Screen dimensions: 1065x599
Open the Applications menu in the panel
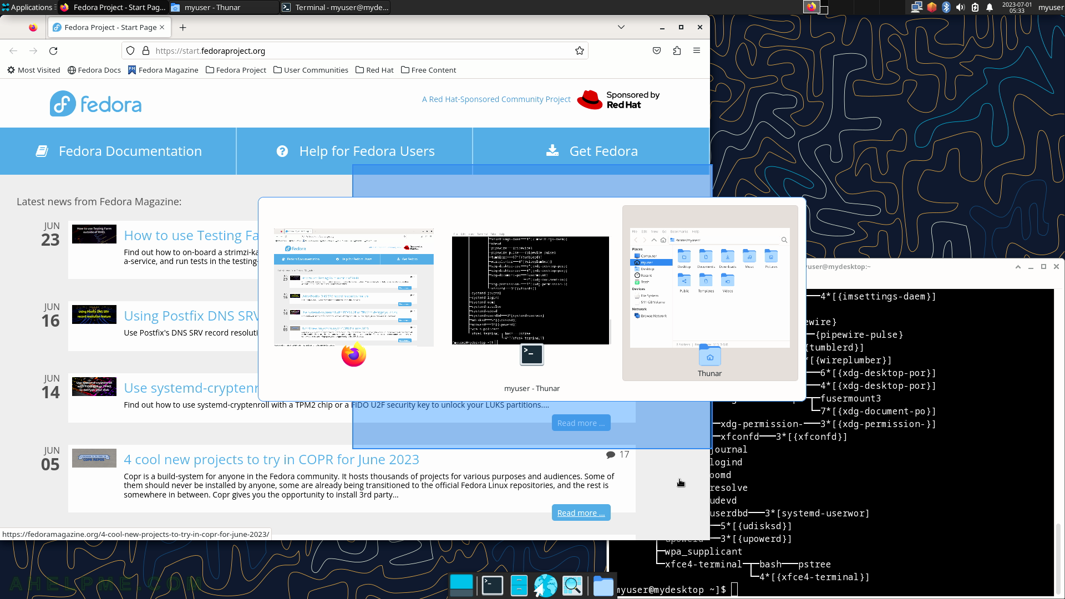(28, 7)
